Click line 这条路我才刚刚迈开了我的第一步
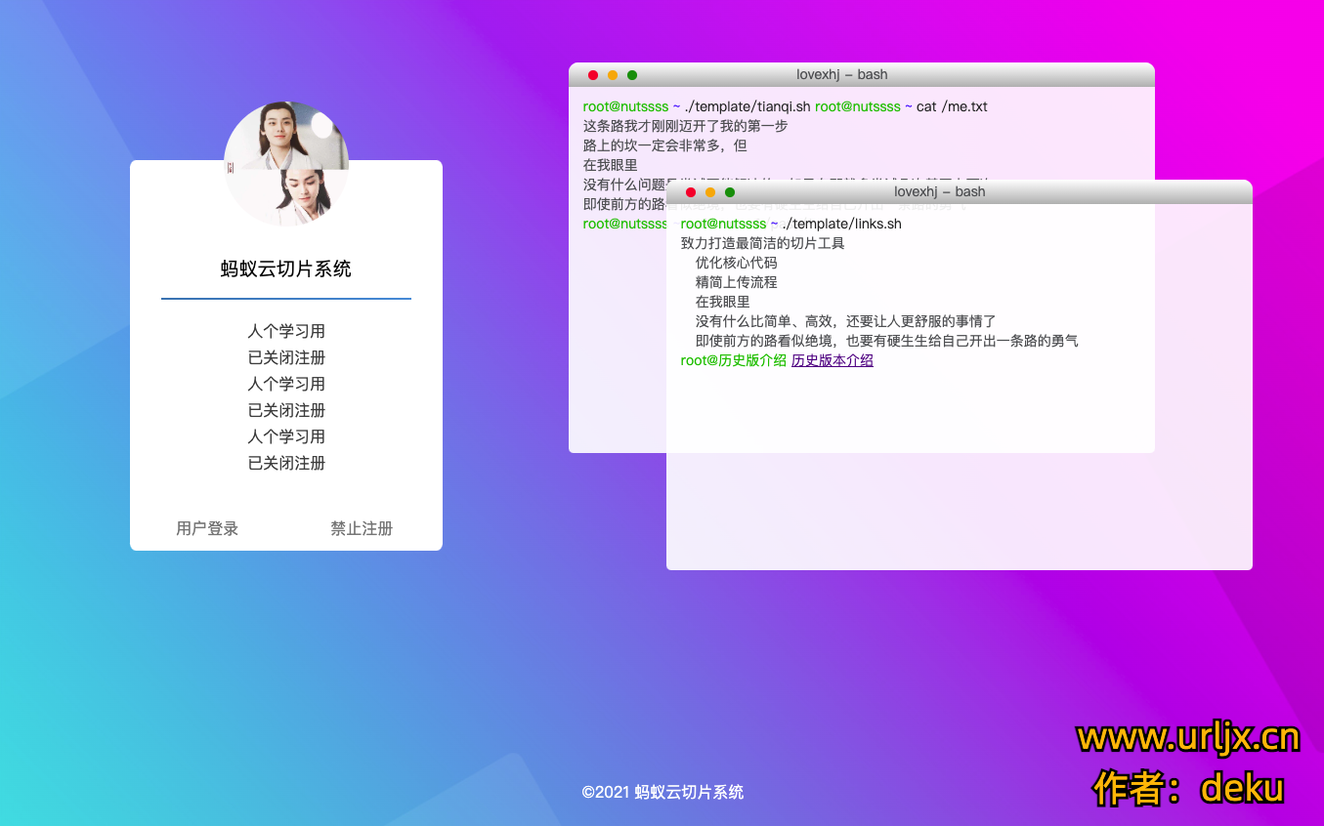1324x826 pixels. pos(685,126)
